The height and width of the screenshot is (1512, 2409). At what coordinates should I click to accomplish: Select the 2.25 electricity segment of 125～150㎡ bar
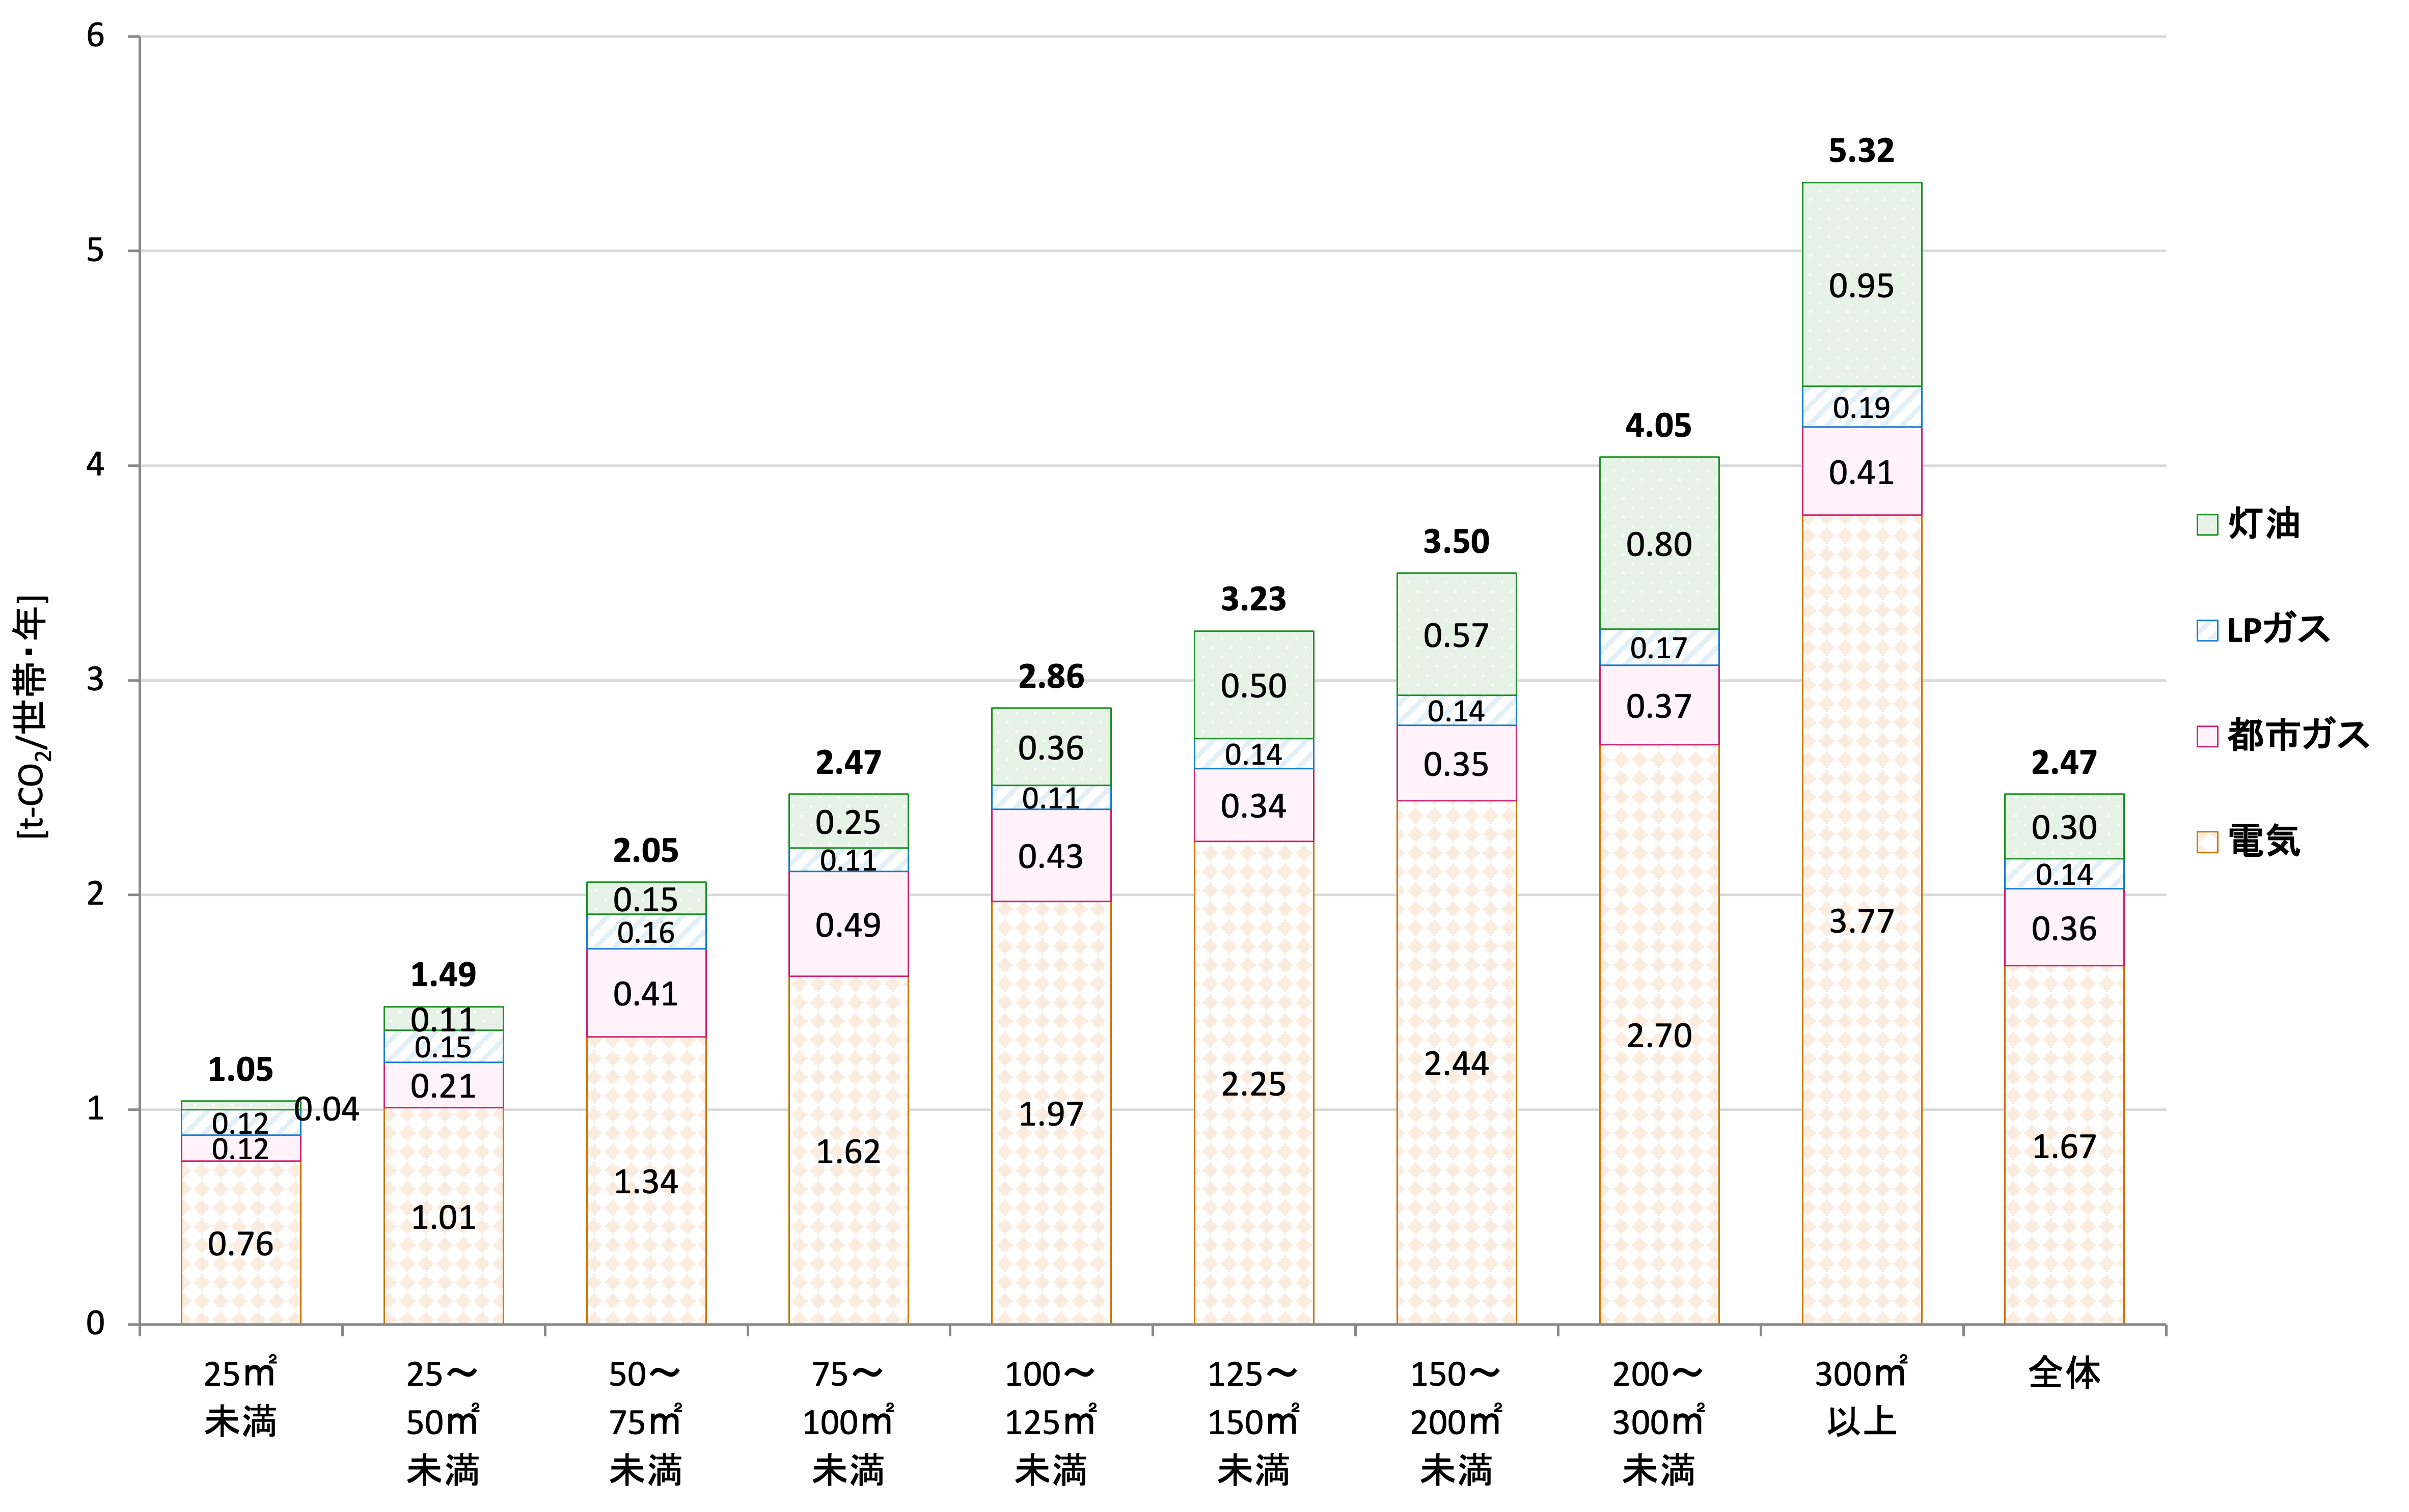tap(1252, 1084)
